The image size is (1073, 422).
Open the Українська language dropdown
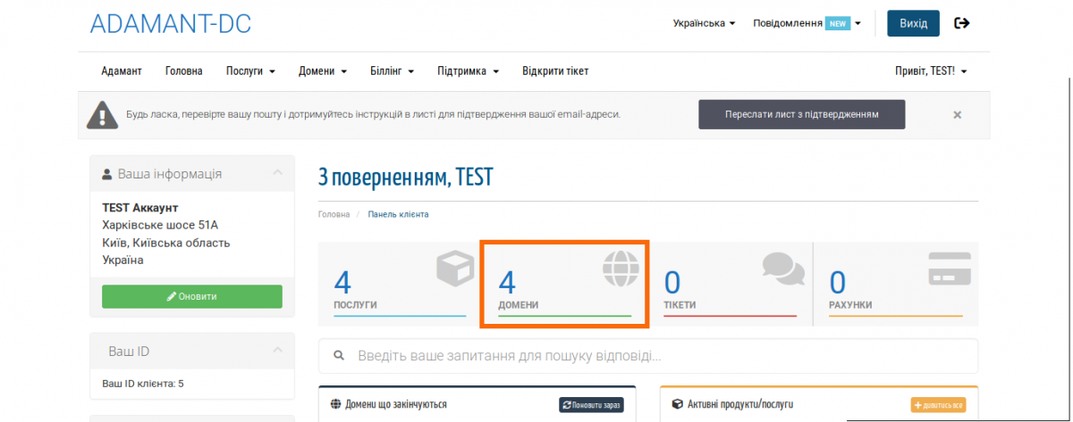tap(704, 23)
